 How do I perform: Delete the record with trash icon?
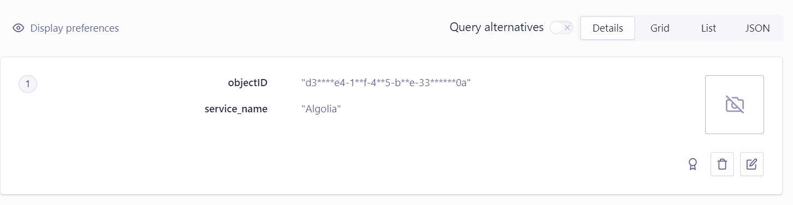[x=722, y=164]
